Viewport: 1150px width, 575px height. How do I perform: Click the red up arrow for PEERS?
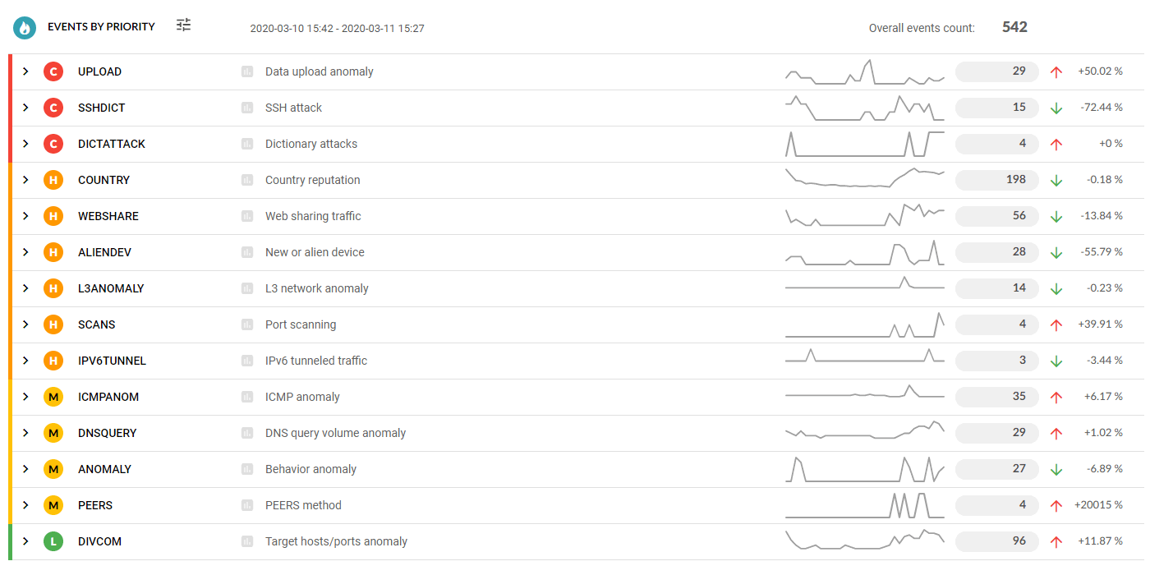[1056, 506]
